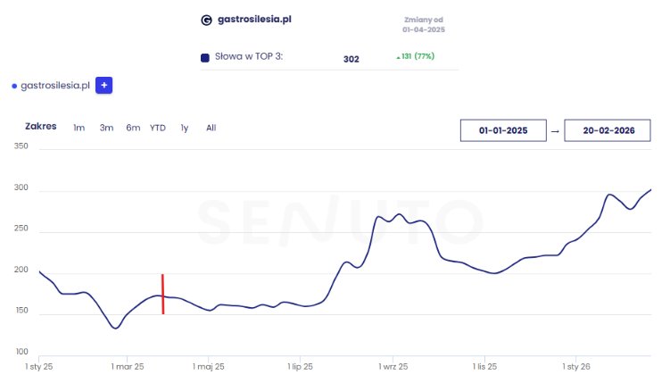Add a competitor with the plus button
The image size is (670, 383).
pyautogui.click(x=103, y=85)
